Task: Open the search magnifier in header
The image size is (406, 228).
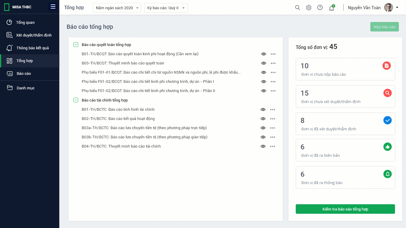Action: coord(297,8)
